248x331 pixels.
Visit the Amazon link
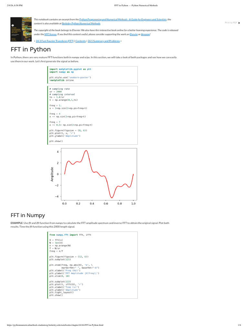145,34
